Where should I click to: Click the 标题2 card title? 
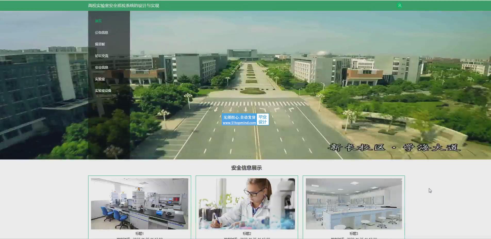[x=247, y=234]
